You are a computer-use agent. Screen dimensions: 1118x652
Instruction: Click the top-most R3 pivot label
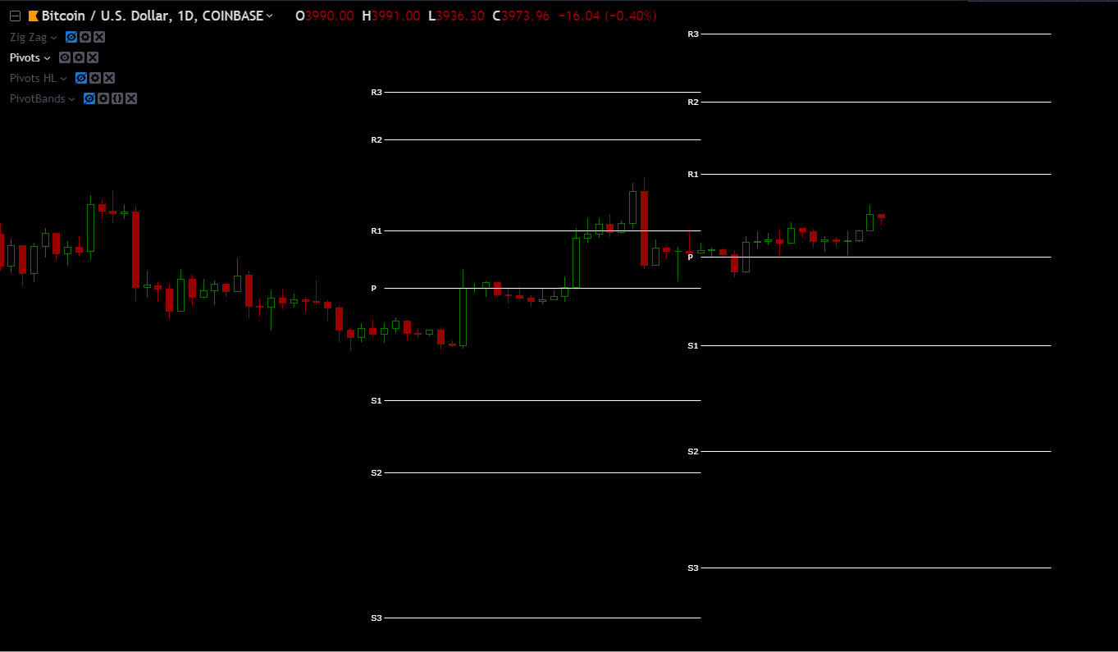pos(693,34)
